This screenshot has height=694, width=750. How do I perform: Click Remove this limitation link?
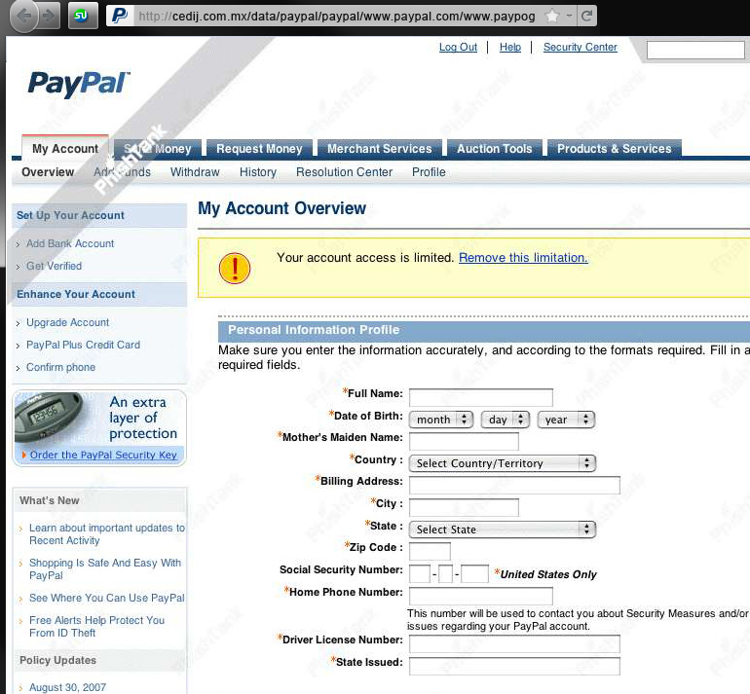tap(523, 258)
